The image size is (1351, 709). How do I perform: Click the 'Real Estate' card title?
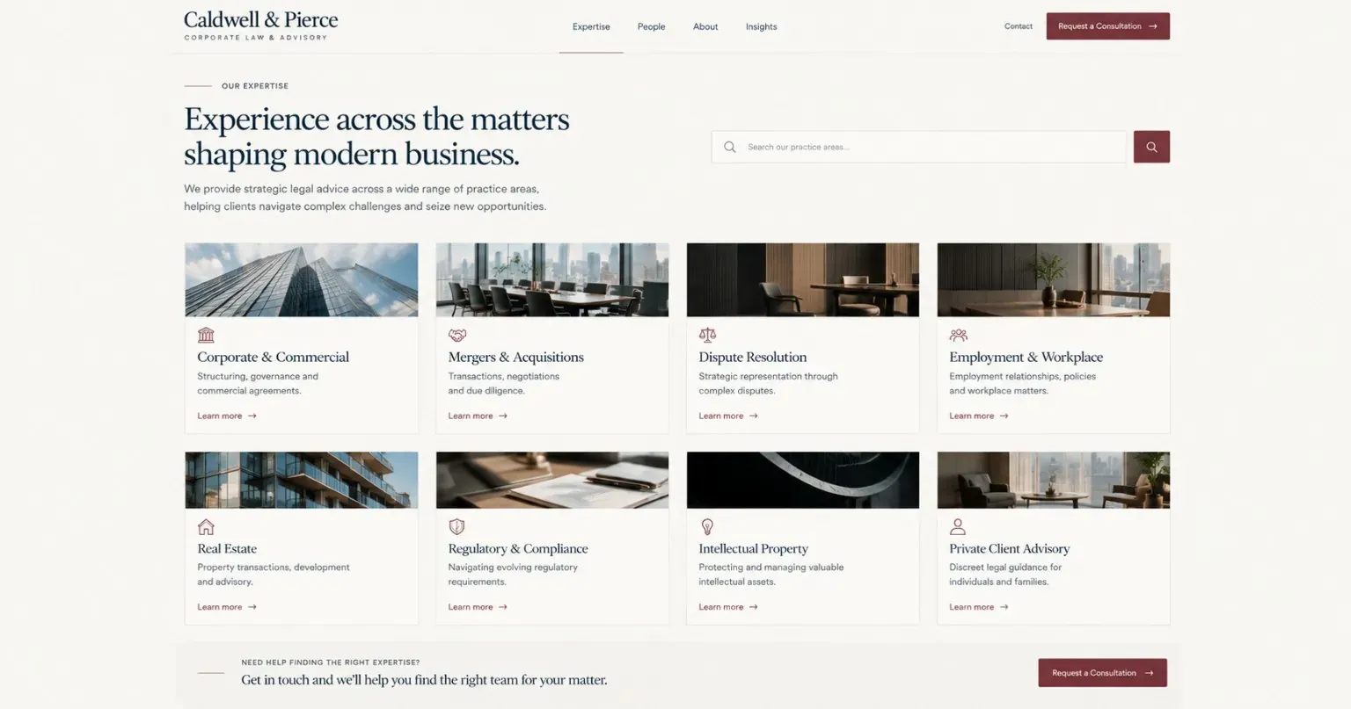(227, 548)
